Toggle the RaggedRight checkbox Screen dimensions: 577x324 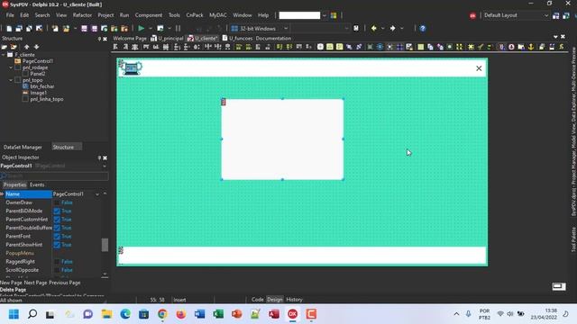point(57,262)
